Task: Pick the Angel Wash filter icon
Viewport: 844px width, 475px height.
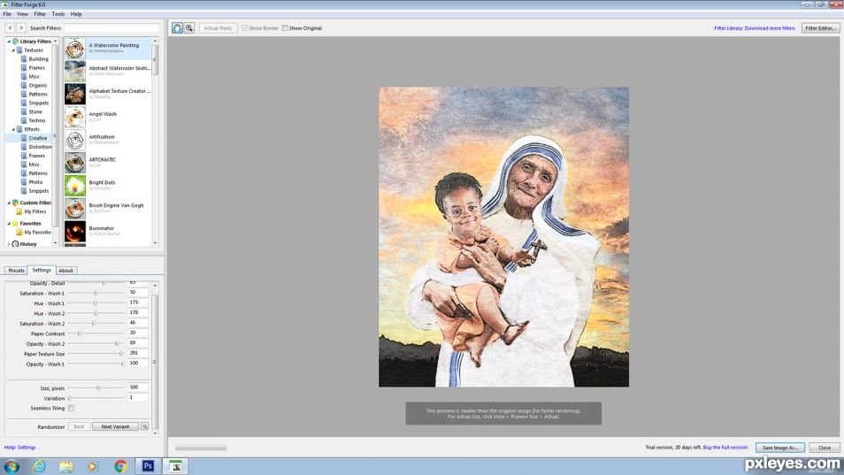Action: pyautogui.click(x=75, y=117)
